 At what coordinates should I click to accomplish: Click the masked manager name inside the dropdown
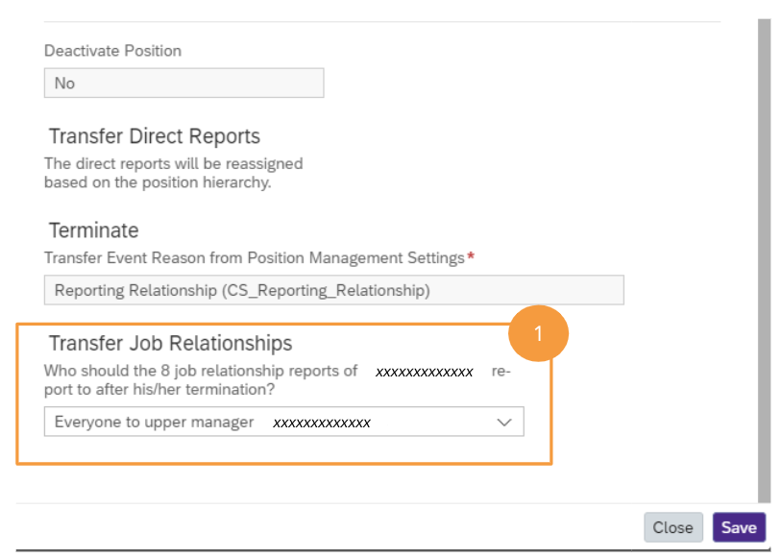322,423
